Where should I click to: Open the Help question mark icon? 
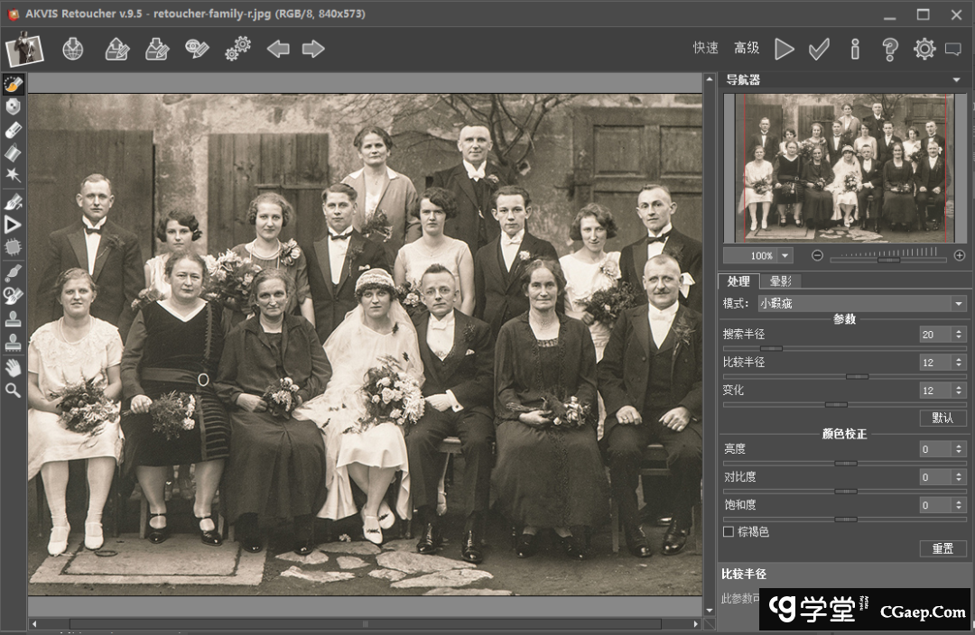889,49
